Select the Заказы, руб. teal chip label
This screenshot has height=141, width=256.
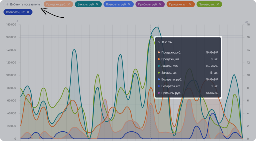[x=86, y=4]
